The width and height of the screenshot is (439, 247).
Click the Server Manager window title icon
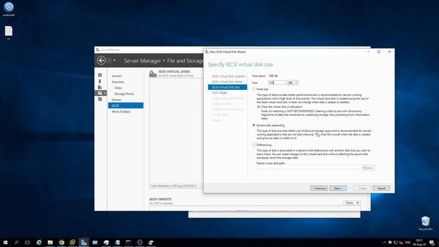pos(97,49)
